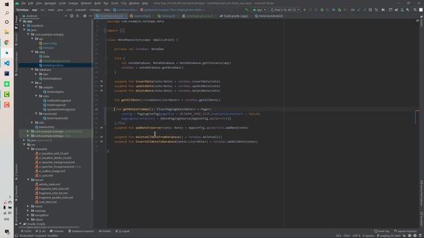Collapse the database package folder

click(x=32, y=69)
